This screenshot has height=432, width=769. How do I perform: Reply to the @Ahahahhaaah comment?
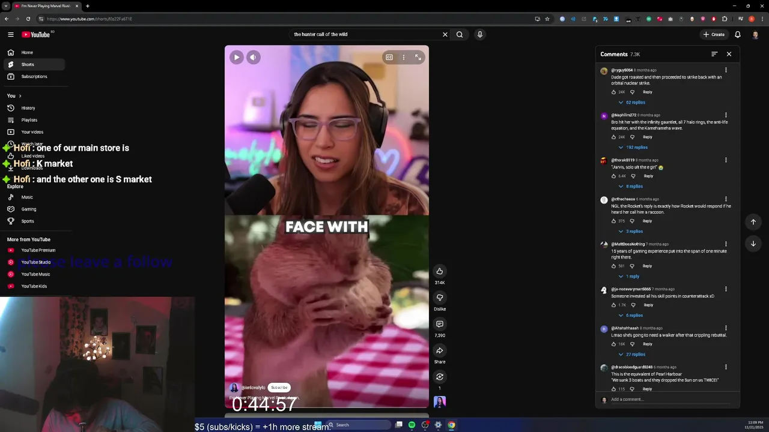pyautogui.click(x=648, y=344)
